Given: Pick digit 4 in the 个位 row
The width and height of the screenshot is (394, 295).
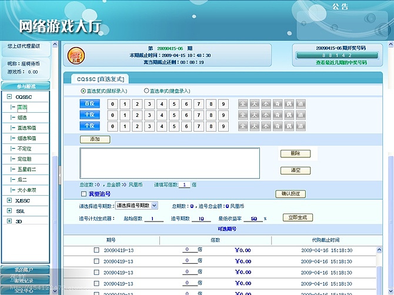Looking at the screenshot, I should point(162,126).
